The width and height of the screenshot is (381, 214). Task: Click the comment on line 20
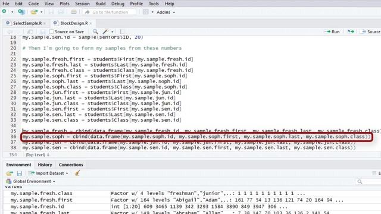click(x=102, y=48)
